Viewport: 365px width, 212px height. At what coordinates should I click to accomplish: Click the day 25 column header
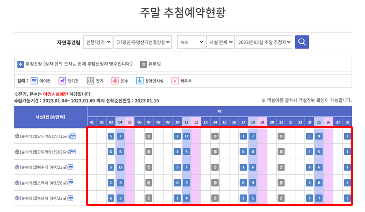(319, 122)
